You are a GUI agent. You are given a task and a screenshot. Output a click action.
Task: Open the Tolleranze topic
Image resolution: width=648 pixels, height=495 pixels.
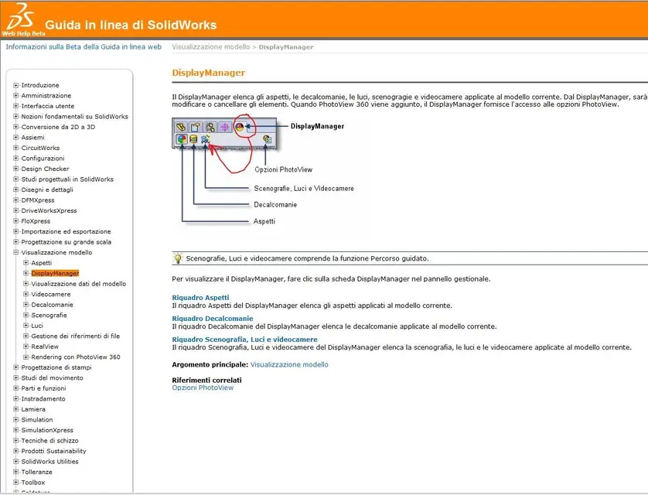coord(37,472)
